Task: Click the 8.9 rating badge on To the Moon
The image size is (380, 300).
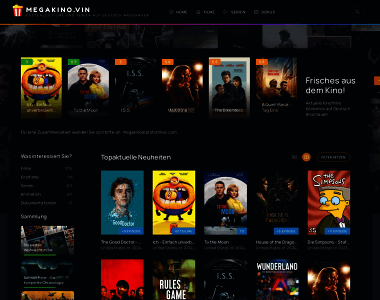Action: 73,62
